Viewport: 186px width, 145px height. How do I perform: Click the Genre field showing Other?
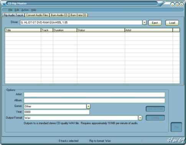pyautogui.click(x=55, y=106)
